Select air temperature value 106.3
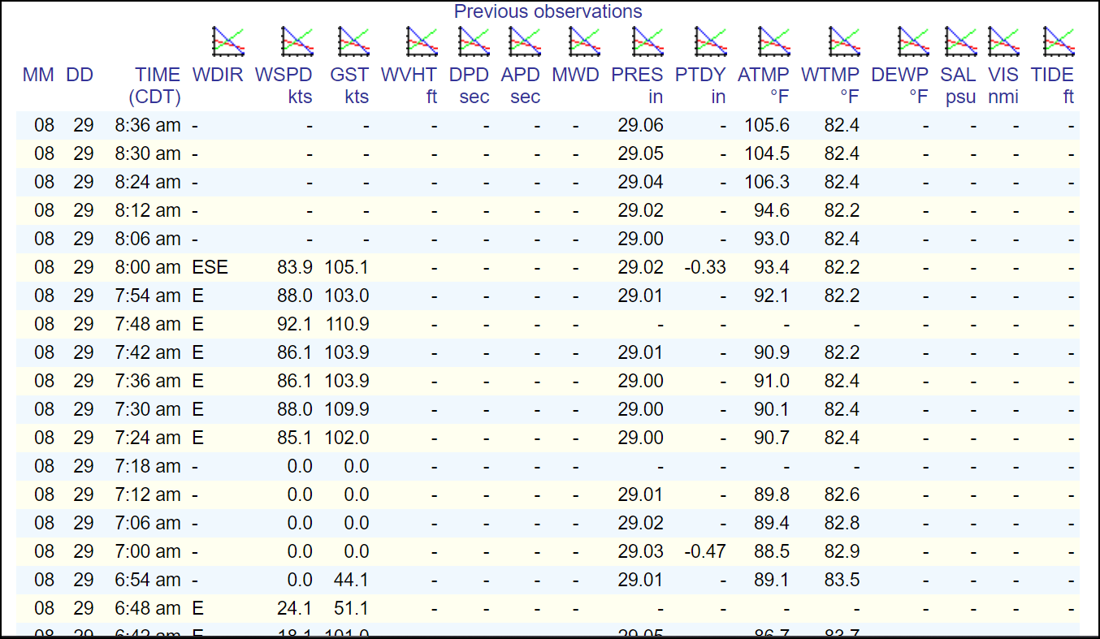 coord(766,182)
